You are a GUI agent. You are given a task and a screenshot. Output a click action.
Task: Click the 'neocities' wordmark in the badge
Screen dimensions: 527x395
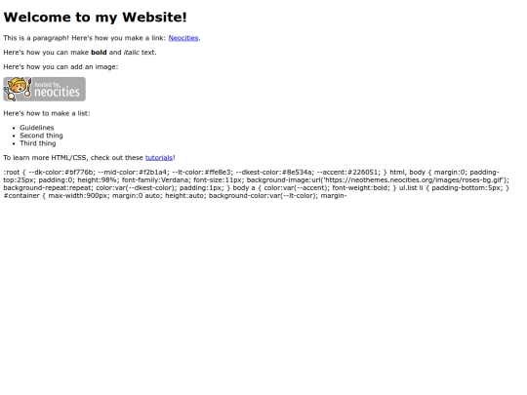tap(58, 92)
